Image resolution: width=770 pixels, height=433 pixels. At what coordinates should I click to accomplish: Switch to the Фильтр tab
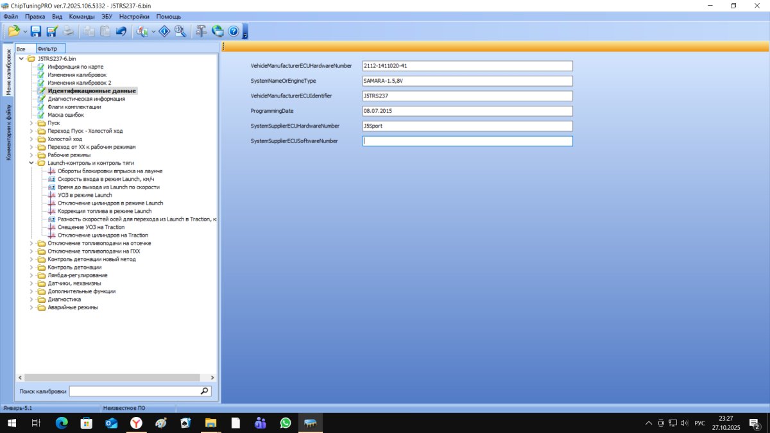point(50,49)
